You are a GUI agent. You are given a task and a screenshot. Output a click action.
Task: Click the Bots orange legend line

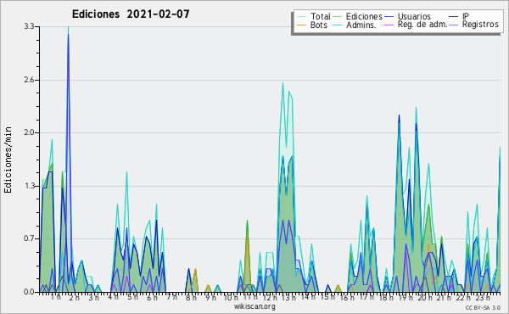click(301, 25)
